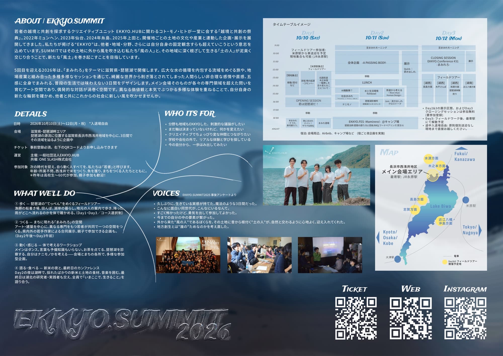The height and width of the screenshot is (356, 503).
Task: Click the yellow legend dot for フィールドツアー開催予定地
Action: tap(445, 262)
